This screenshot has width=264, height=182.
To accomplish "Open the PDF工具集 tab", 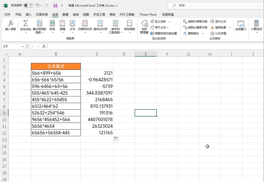I will 127,15.
